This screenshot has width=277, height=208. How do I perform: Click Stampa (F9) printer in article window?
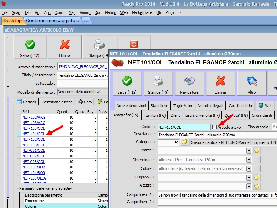pos(158,83)
